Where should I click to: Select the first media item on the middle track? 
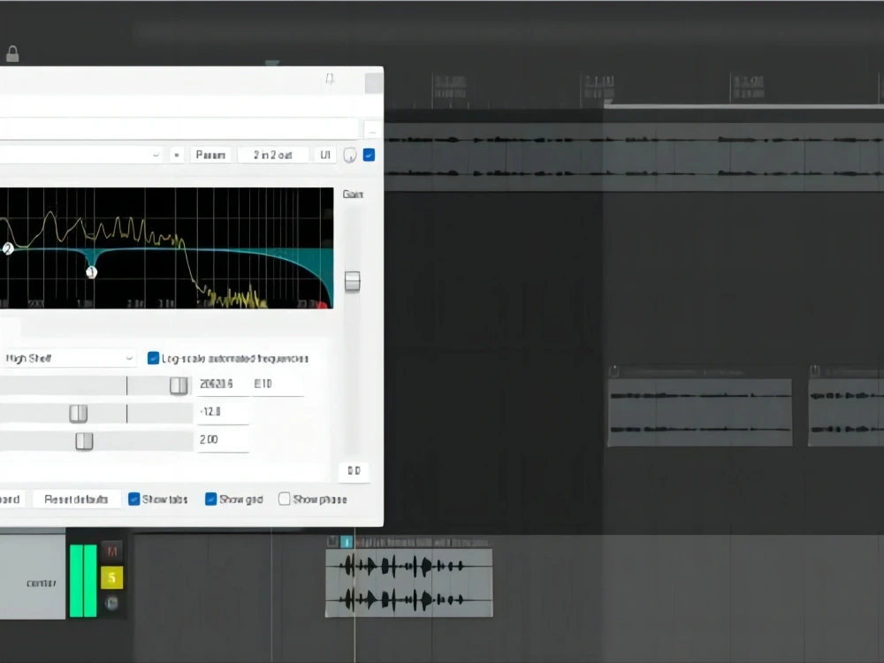pos(699,413)
